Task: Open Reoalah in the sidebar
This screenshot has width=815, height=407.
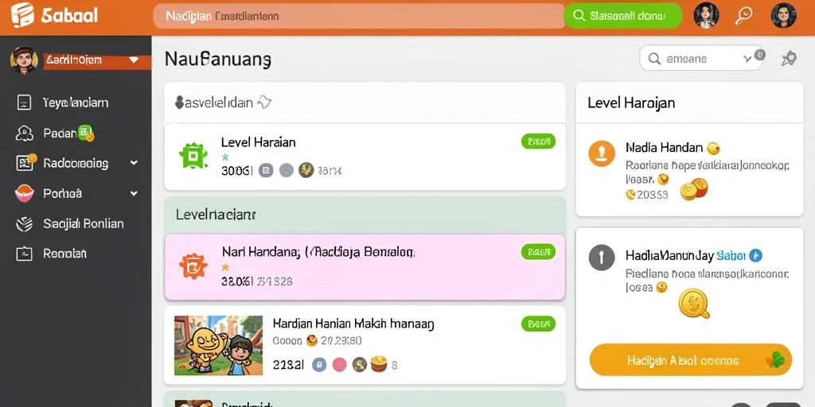Action: point(64,254)
